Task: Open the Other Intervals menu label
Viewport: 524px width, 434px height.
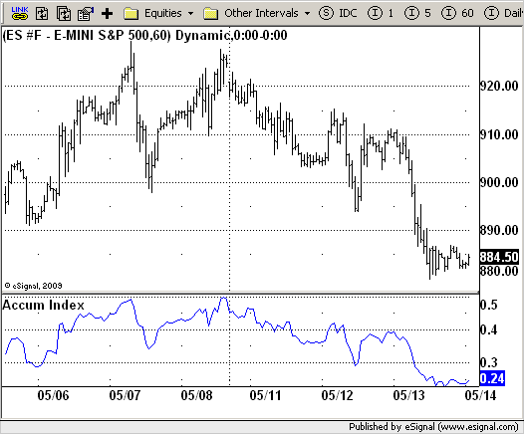Action: point(261,13)
